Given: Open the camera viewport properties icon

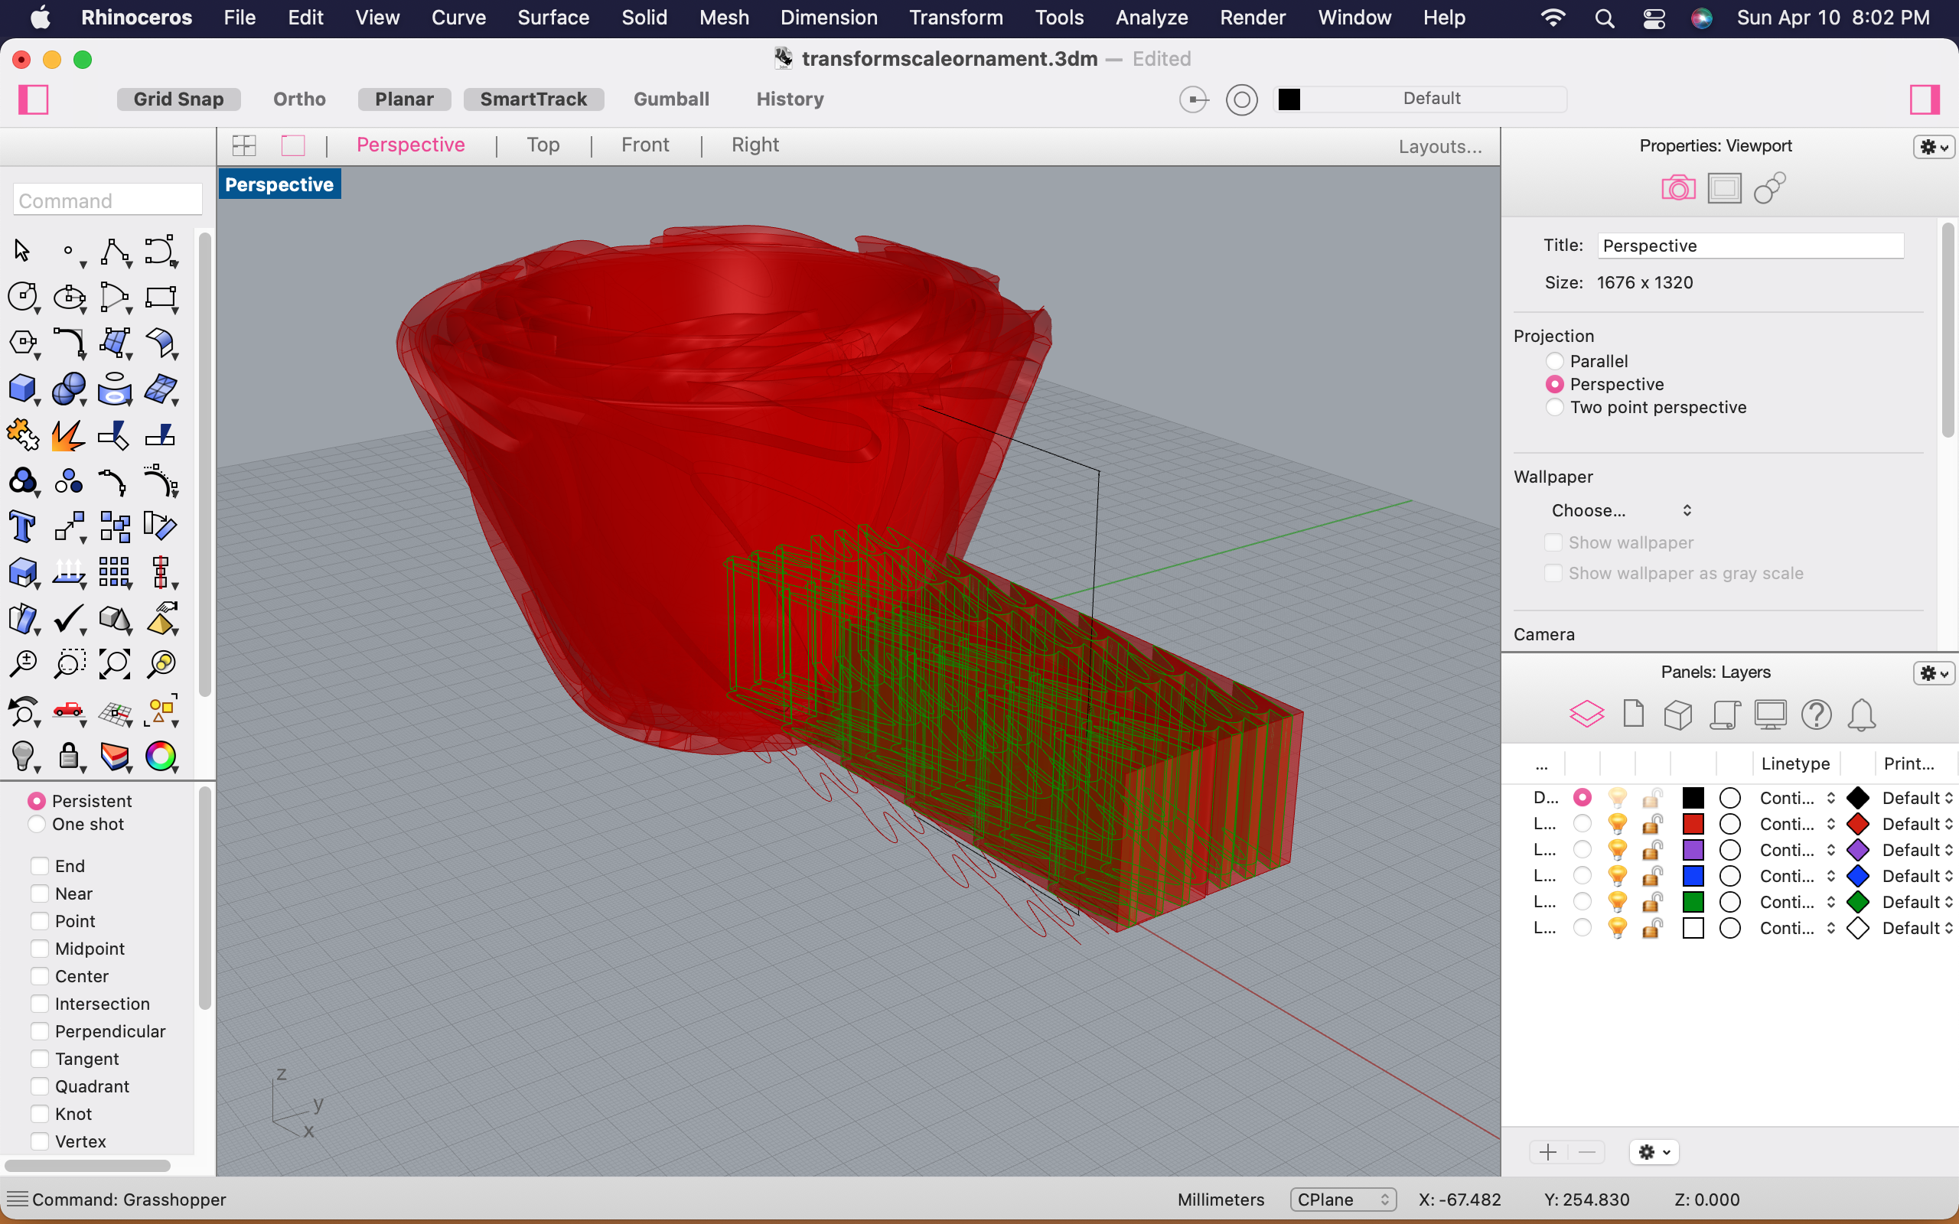Looking at the screenshot, I should pyautogui.click(x=1677, y=189).
